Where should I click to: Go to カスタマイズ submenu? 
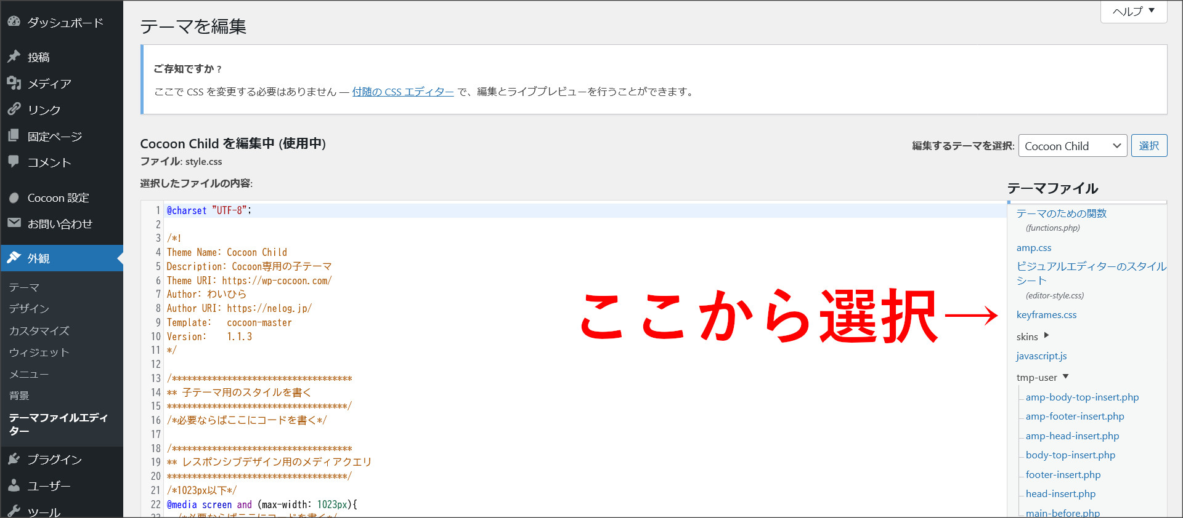[39, 330]
